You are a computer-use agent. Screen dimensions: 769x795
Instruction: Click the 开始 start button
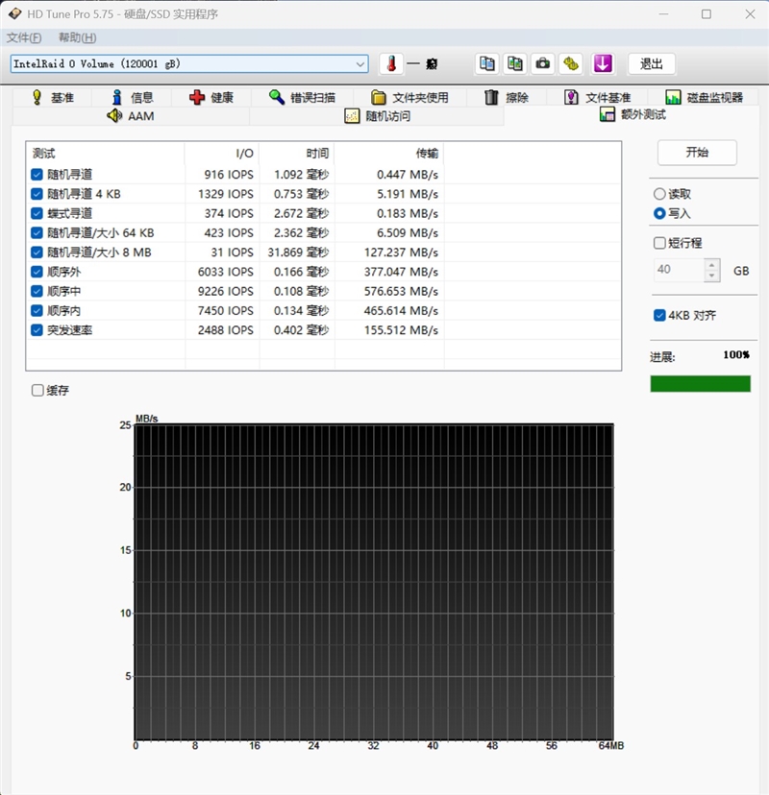(697, 152)
